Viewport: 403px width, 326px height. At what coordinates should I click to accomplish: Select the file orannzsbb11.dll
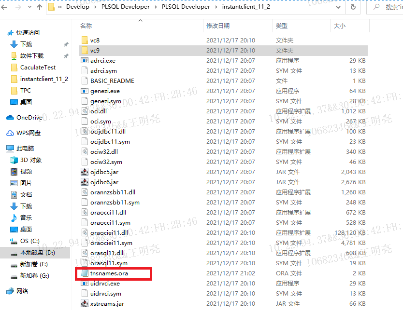point(113,192)
